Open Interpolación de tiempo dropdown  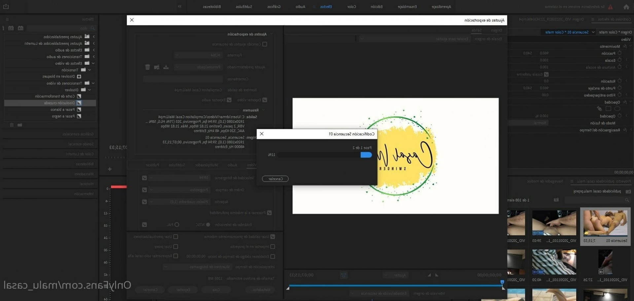(197, 267)
